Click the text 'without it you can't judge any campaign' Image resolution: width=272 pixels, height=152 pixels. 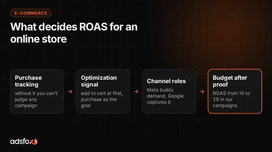[36, 99]
